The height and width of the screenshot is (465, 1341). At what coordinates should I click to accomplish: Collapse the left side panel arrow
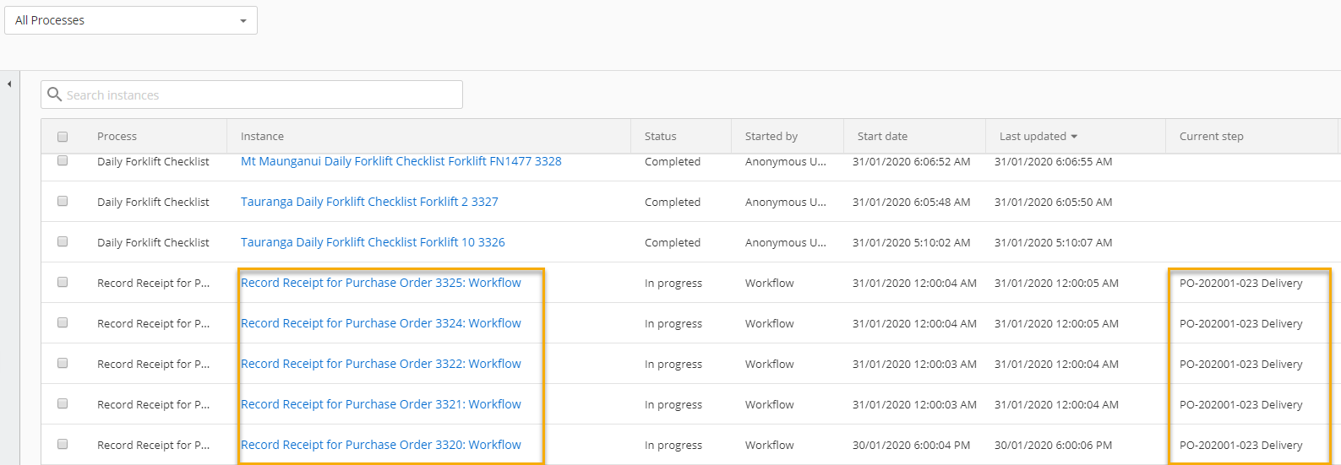tap(9, 84)
